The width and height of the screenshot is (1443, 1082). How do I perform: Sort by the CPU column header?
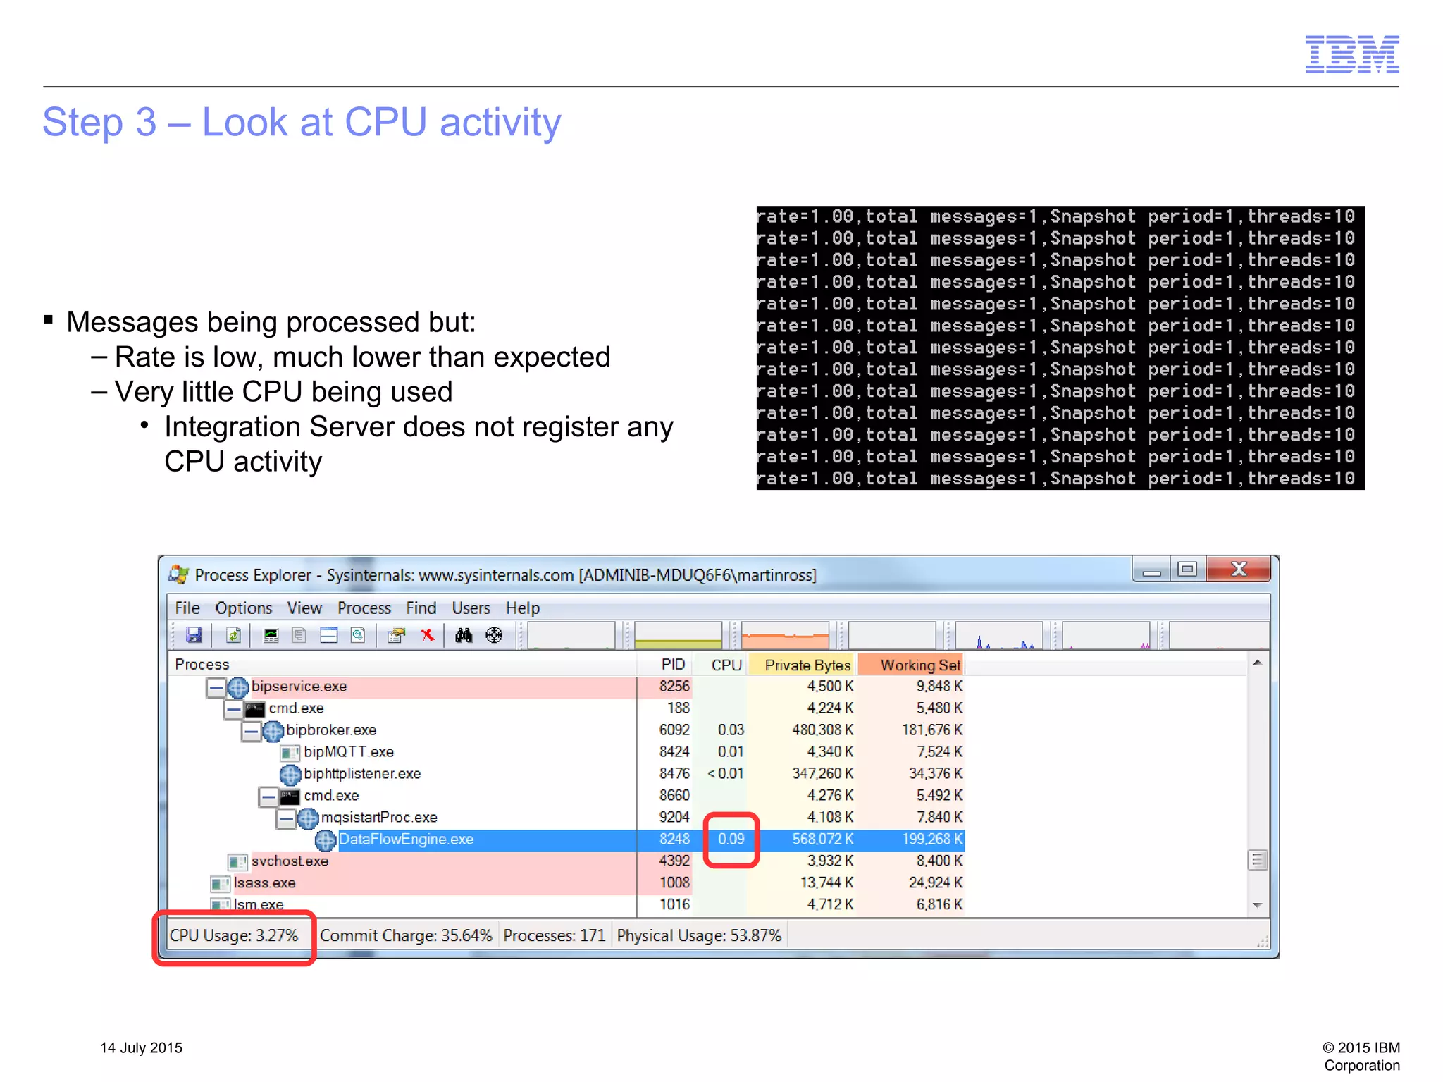(x=719, y=664)
